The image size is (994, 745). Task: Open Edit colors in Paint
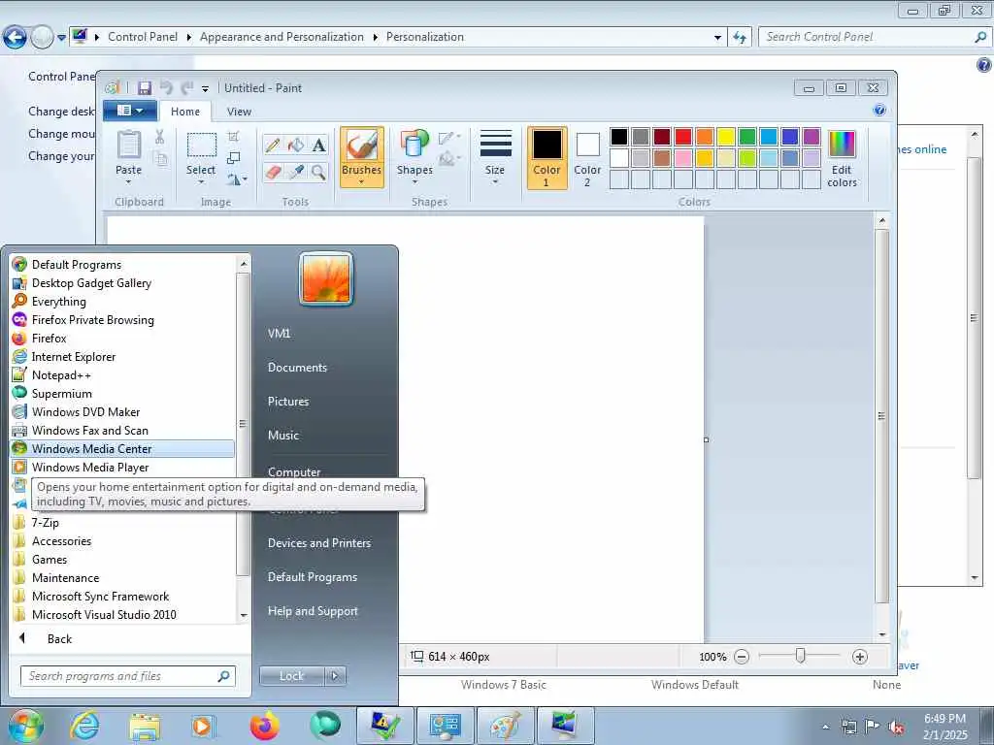coord(842,158)
